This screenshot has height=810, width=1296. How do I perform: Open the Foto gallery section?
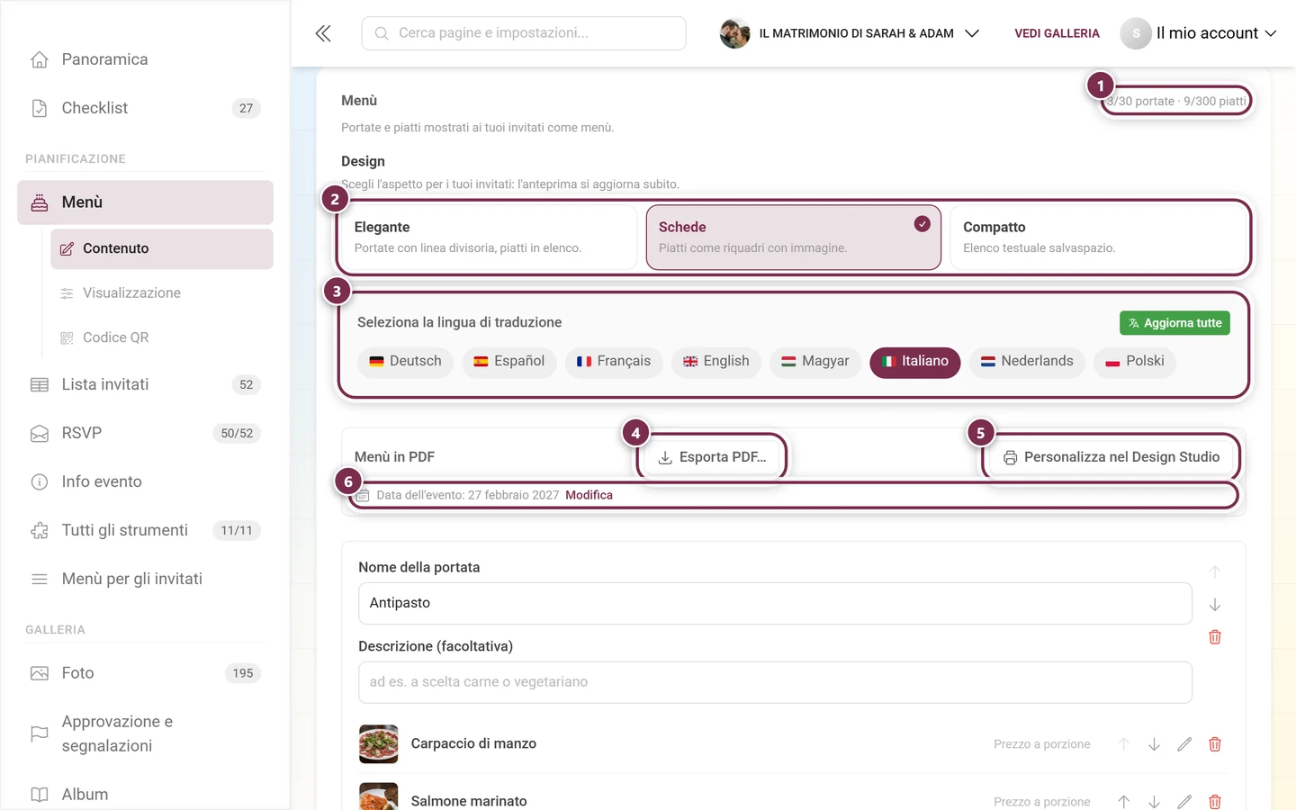[x=145, y=673]
